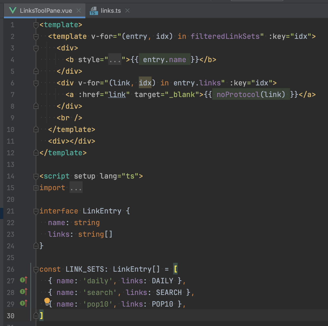Fold the LINK_SETS array on line 26
This screenshot has width=328, height=326.
click(x=36, y=269)
